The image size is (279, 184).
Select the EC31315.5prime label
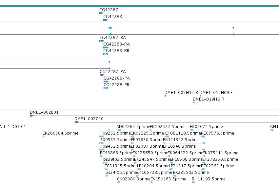[121, 166]
